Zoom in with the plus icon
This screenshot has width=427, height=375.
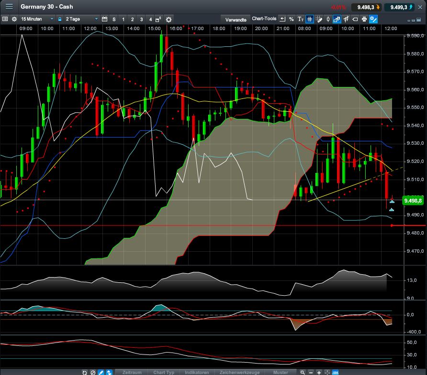[x=319, y=373]
